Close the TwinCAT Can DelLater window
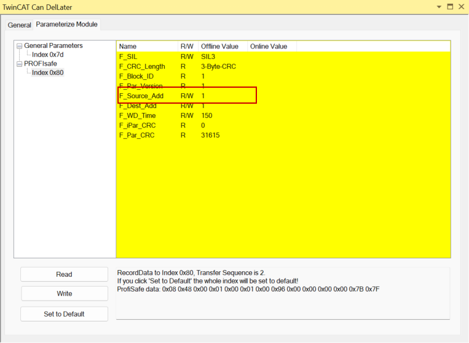Viewport: 469px width, 343px height. (x=461, y=7)
